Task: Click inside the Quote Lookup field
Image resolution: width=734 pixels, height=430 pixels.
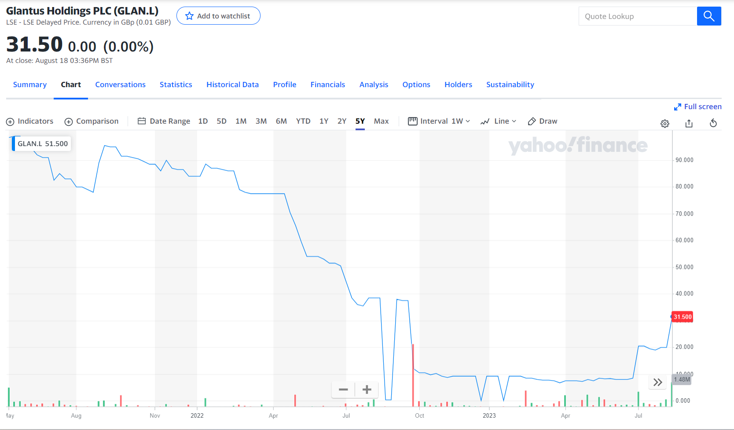Action: pyautogui.click(x=637, y=16)
